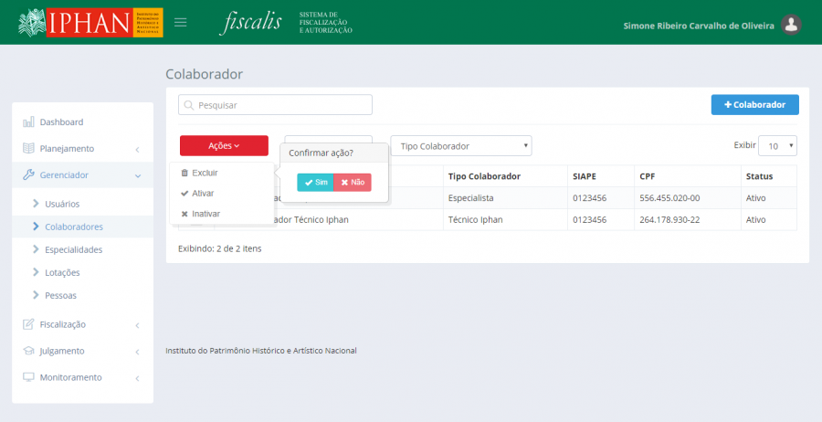
Task: Collapse the Gerenciador section chevron
Action: coord(137,175)
